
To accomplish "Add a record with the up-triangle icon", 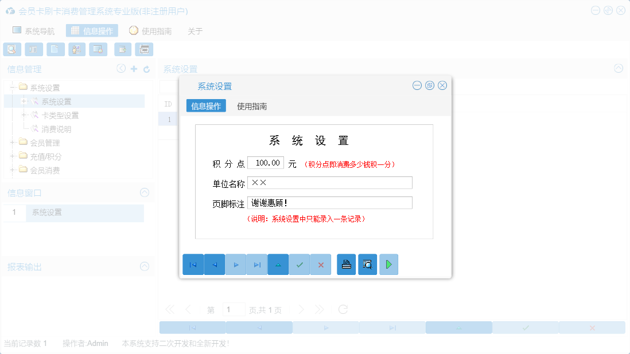I will (278, 264).
